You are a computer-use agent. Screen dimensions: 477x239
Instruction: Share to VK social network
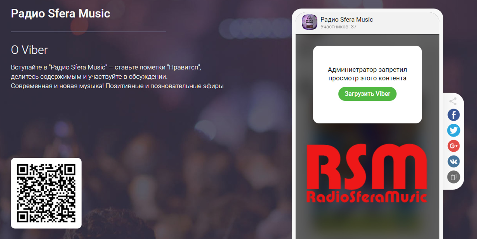[454, 161]
